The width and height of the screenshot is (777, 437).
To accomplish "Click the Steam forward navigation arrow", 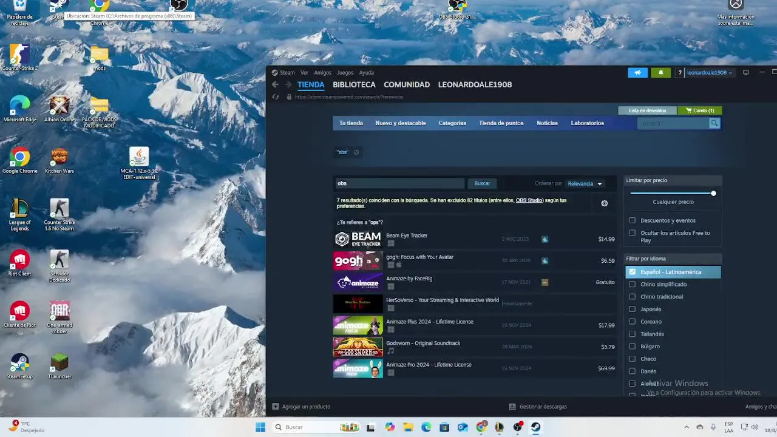I will click(288, 85).
